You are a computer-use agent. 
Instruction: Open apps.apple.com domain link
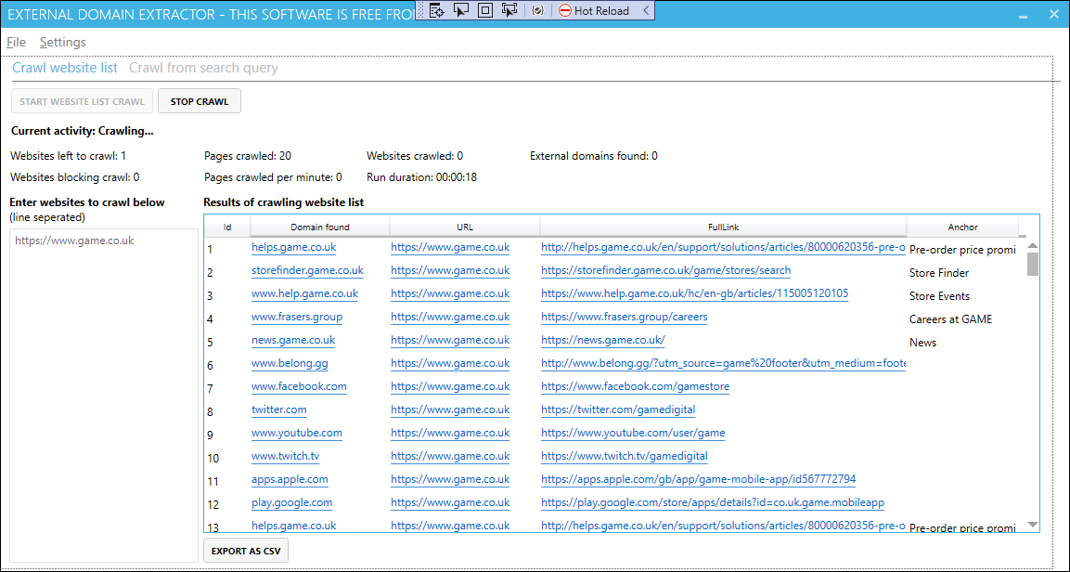pos(290,479)
